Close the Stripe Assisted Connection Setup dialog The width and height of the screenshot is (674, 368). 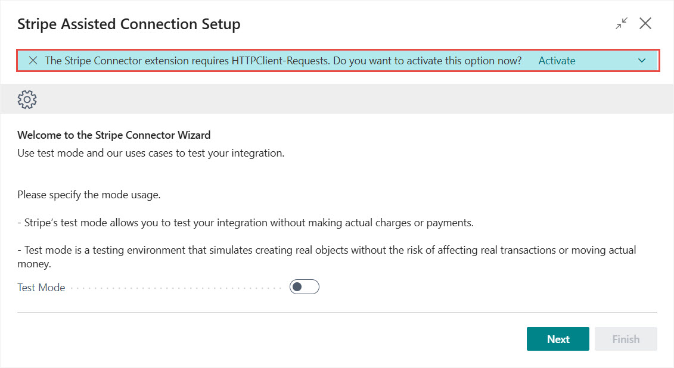click(x=645, y=24)
